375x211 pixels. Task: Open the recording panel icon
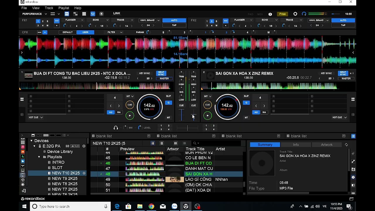[101, 14]
